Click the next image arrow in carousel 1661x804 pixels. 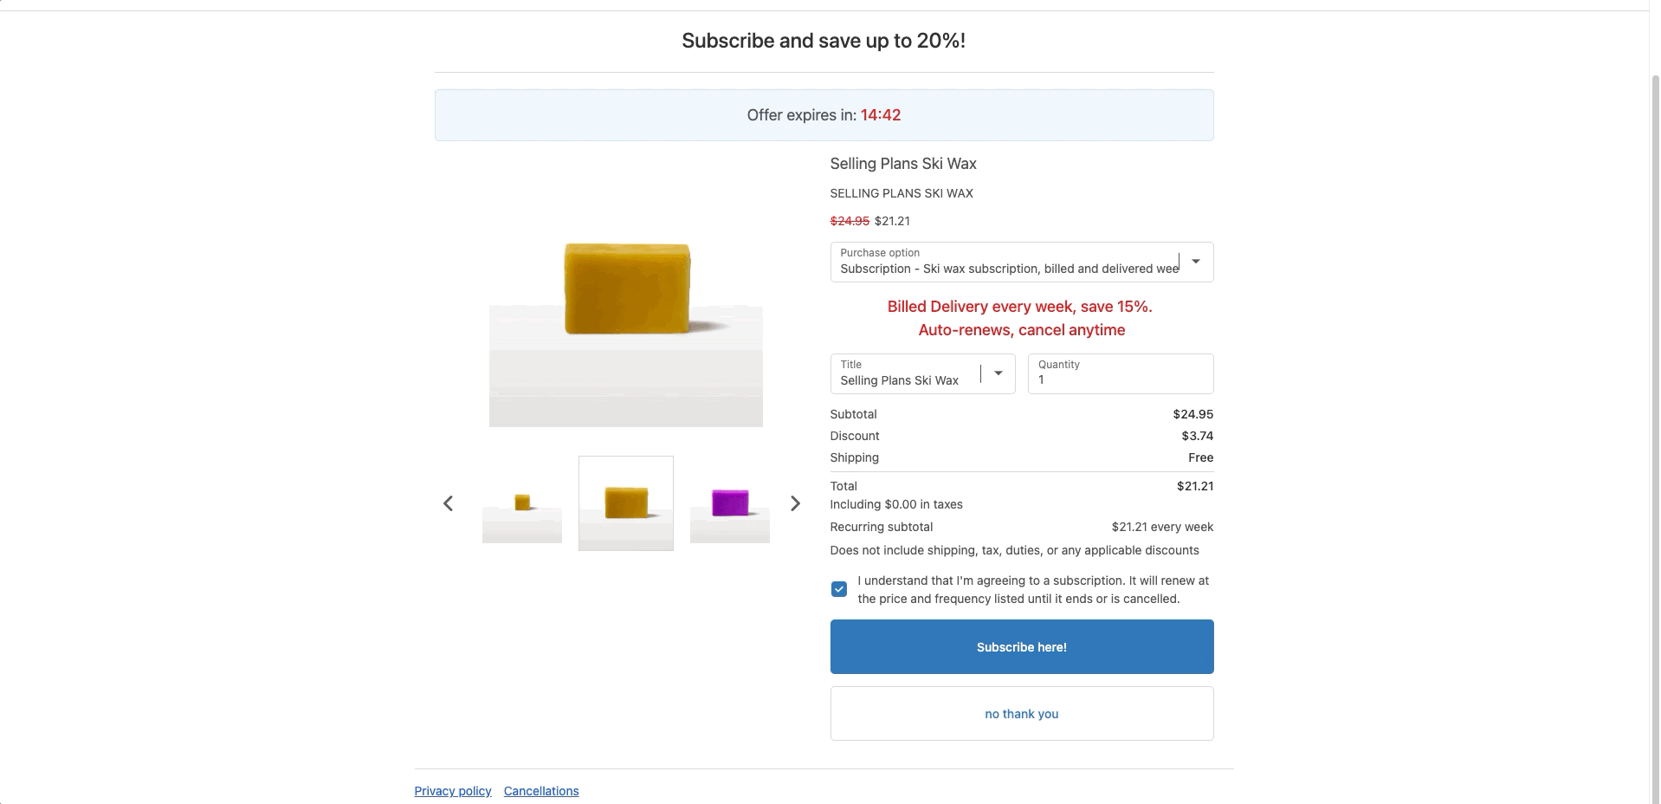pyautogui.click(x=795, y=503)
